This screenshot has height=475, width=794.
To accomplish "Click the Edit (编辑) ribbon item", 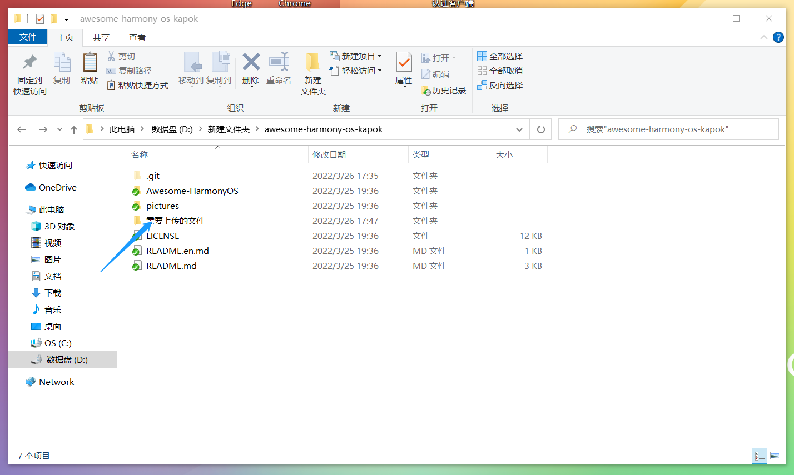I will (435, 74).
